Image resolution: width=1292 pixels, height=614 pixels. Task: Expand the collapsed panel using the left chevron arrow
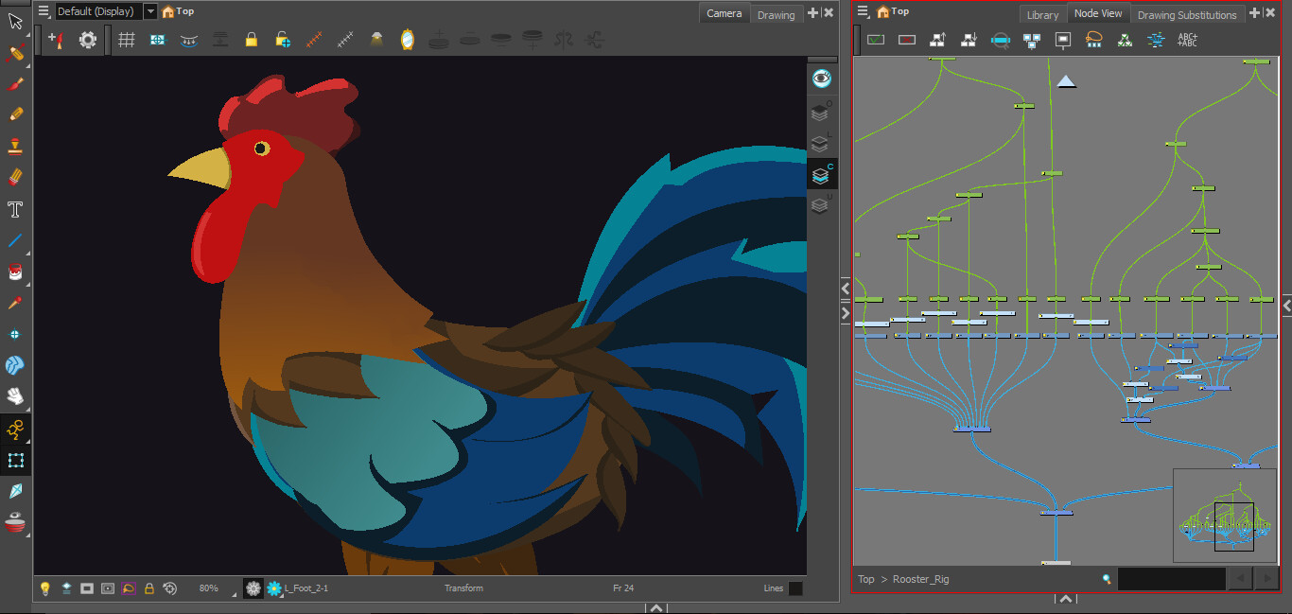click(x=845, y=289)
